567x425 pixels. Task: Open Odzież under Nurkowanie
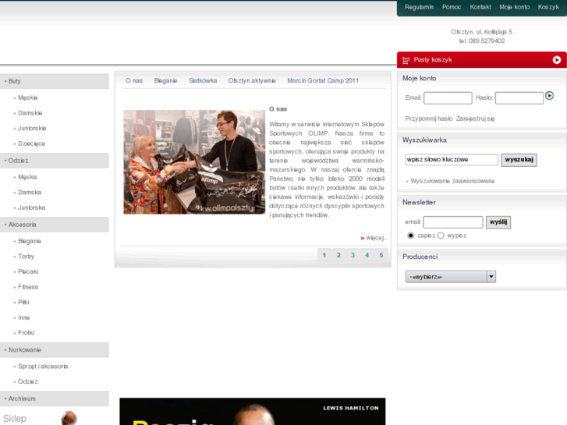pos(28,381)
